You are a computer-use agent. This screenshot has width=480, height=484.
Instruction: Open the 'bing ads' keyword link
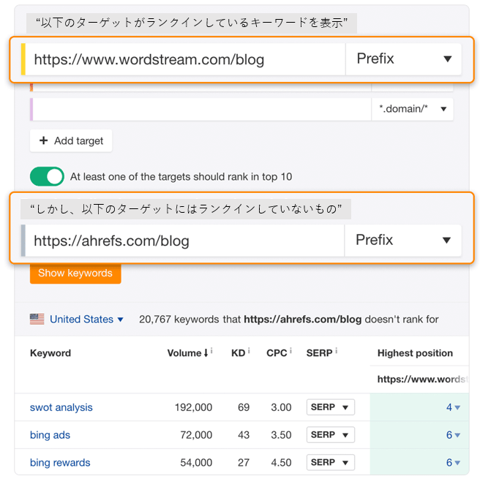(x=50, y=435)
